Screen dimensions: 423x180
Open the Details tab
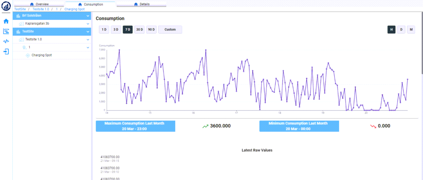point(142,4)
